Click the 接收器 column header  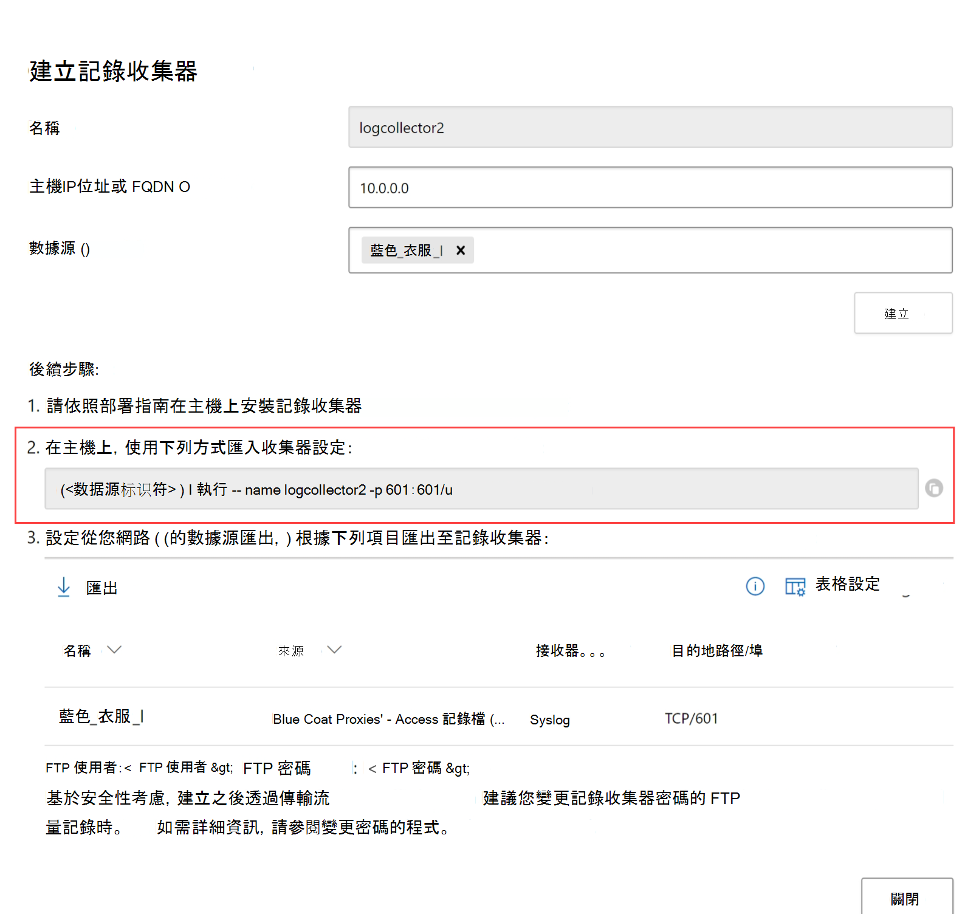pos(570,651)
